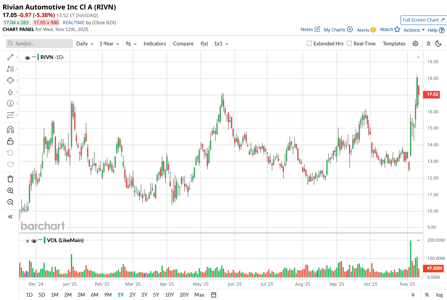Viewport: 447px width, 300px height.
Task: Open the Templates menu
Action: [x=394, y=44]
